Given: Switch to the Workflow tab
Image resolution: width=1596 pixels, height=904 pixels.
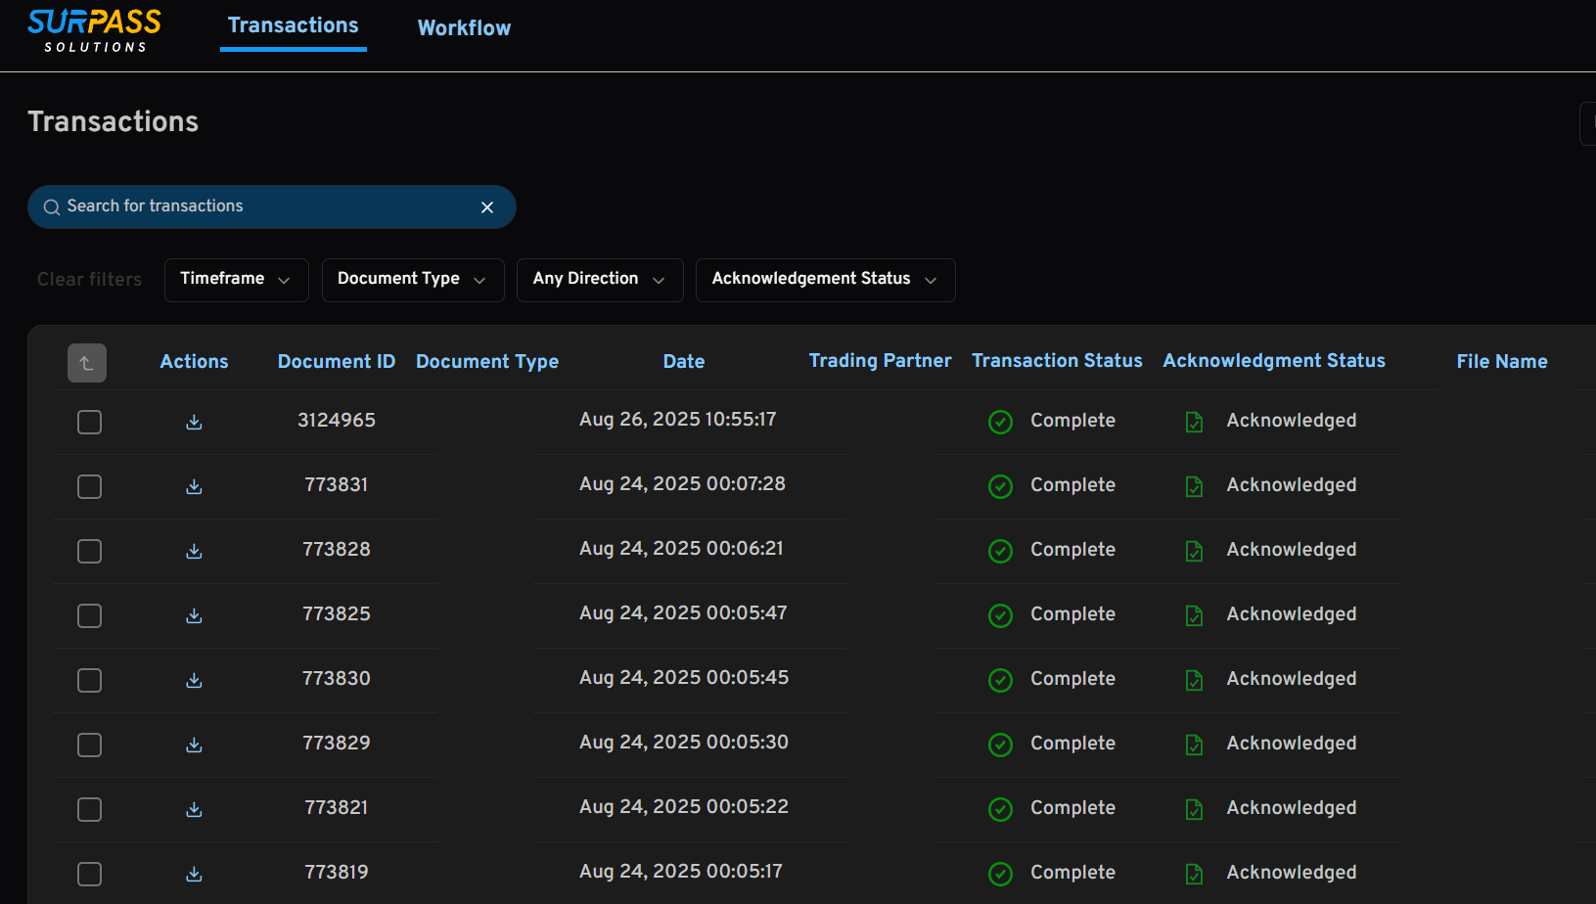Looking at the screenshot, I should [464, 28].
